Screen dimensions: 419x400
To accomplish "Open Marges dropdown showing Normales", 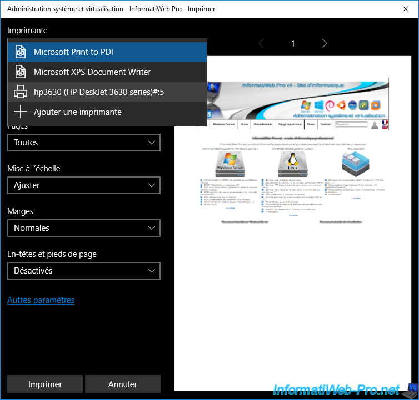I will tap(84, 228).
